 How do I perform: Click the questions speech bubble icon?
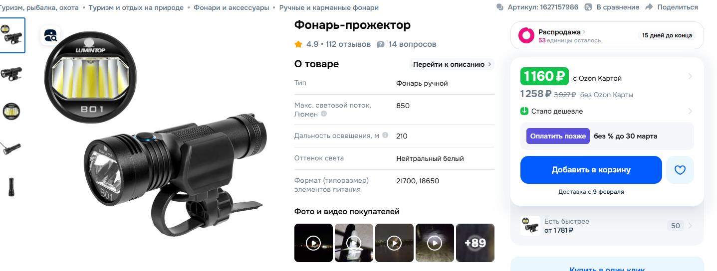tap(381, 44)
